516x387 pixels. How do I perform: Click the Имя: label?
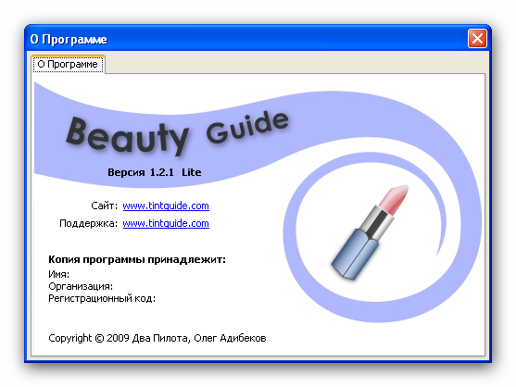[58, 274]
